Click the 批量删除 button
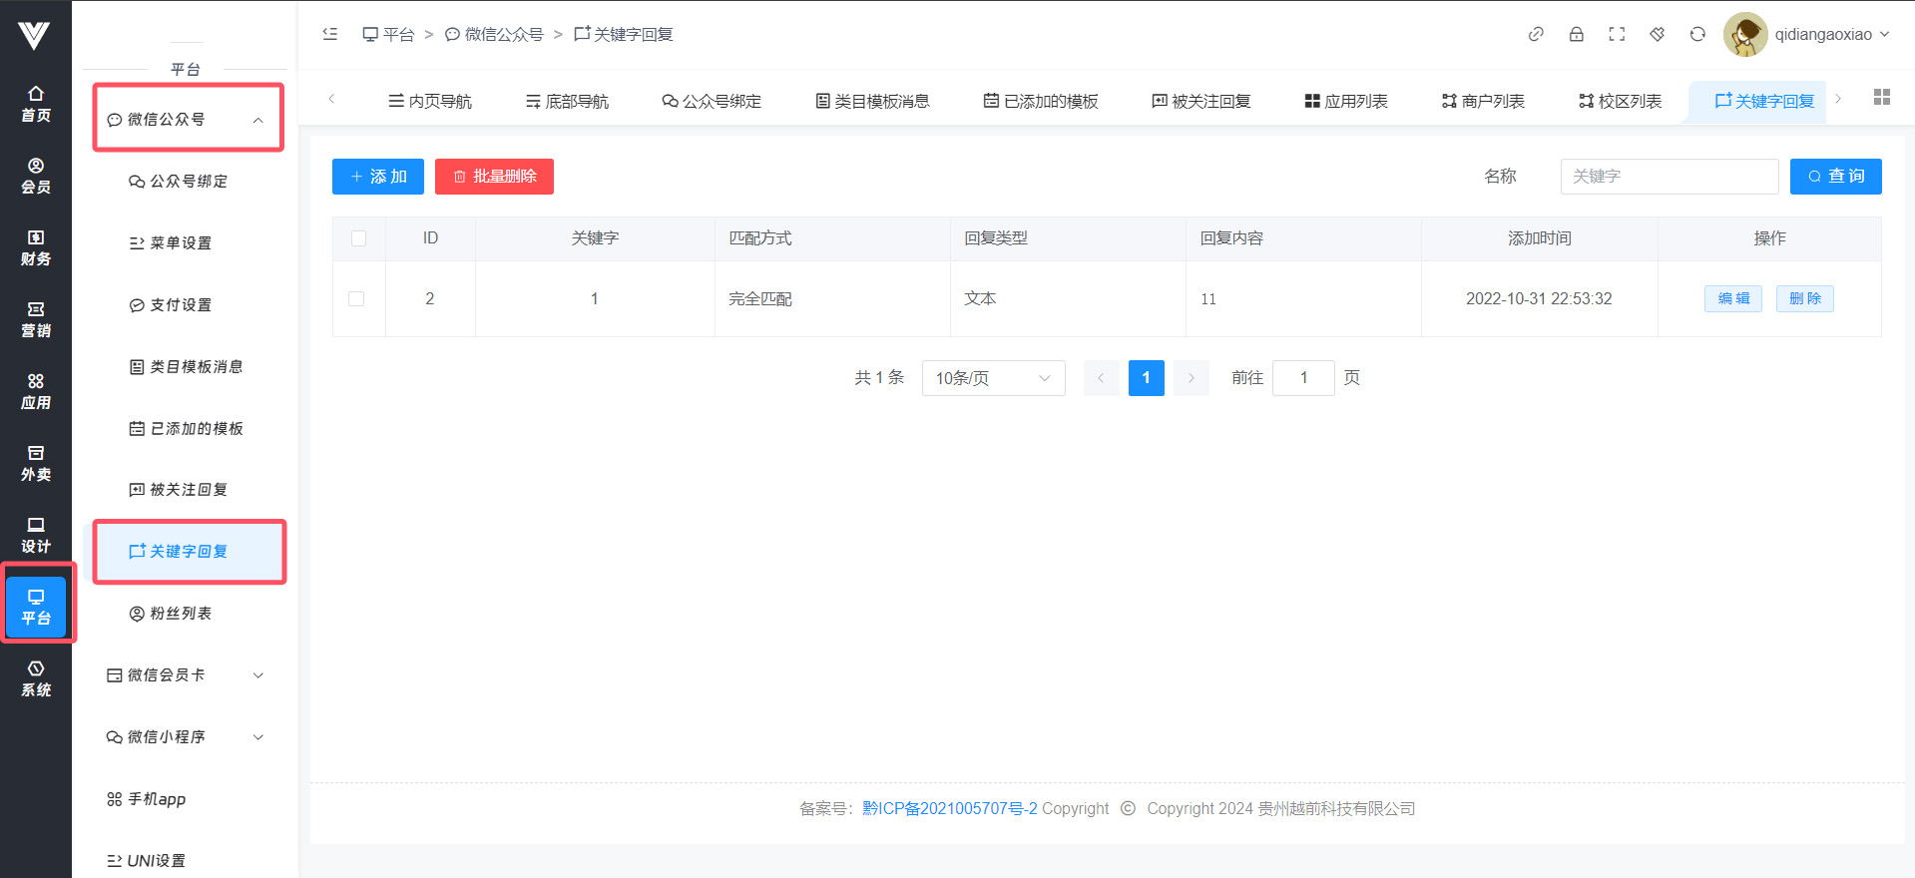1915x878 pixels. click(494, 177)
